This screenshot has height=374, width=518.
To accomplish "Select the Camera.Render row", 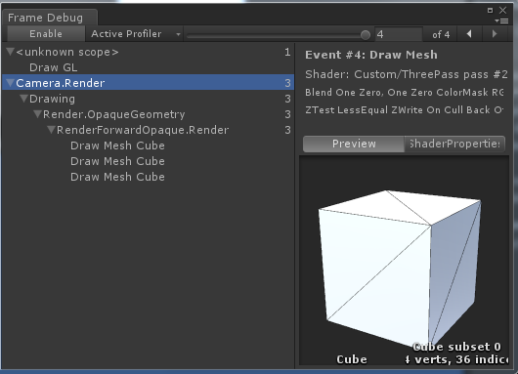I will pos(148,83).
